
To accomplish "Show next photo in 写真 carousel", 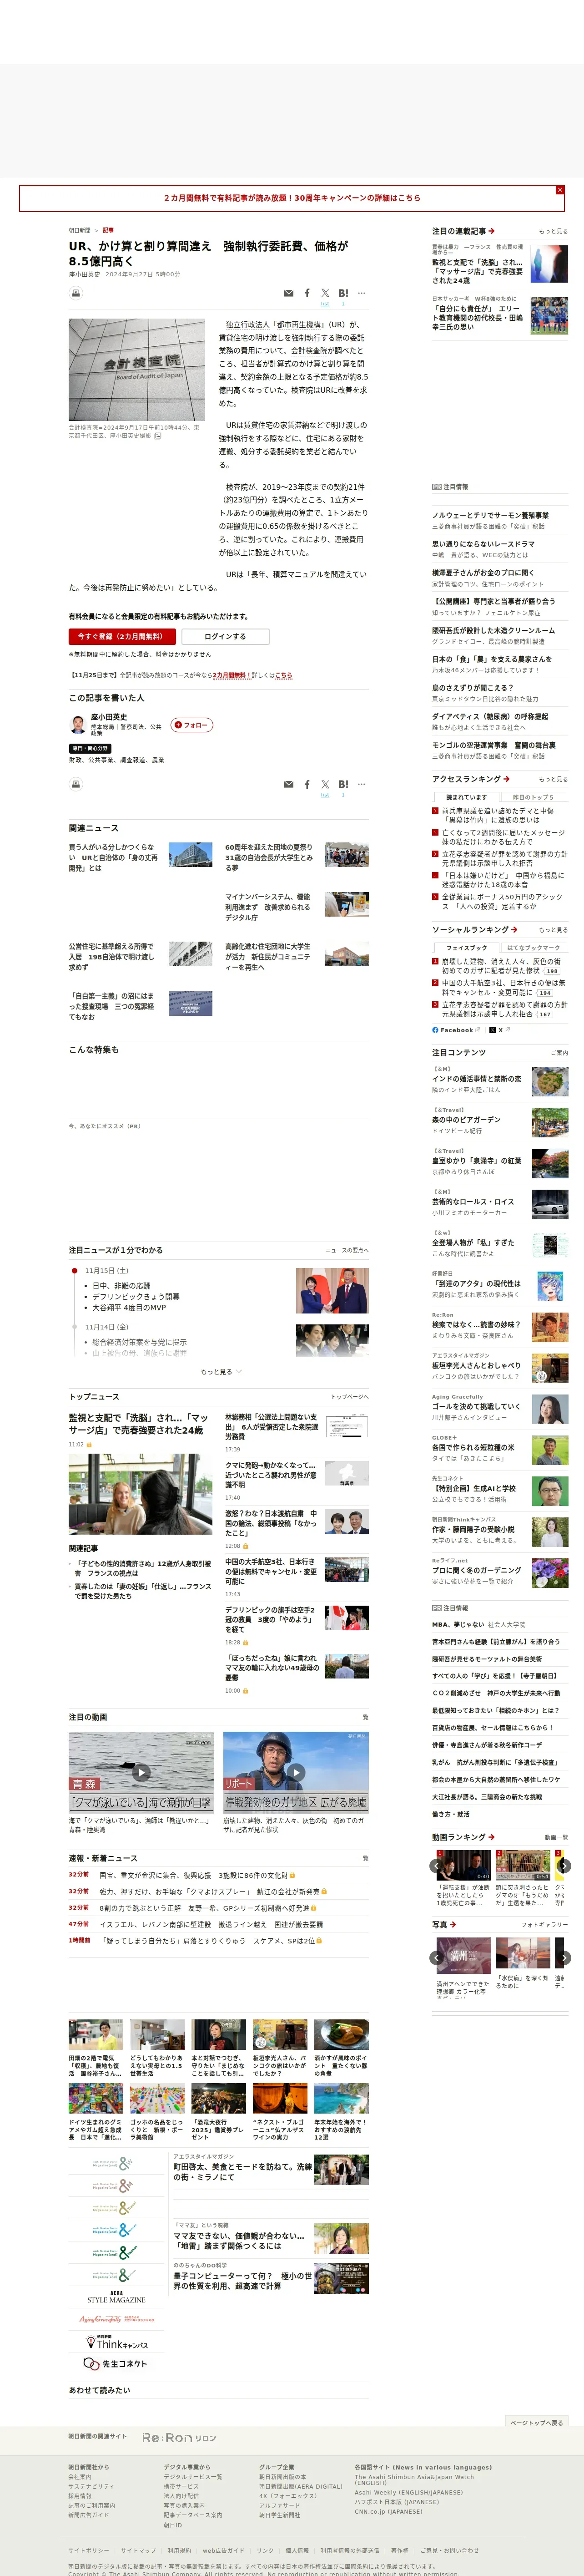I will [x=563, y=1958].
